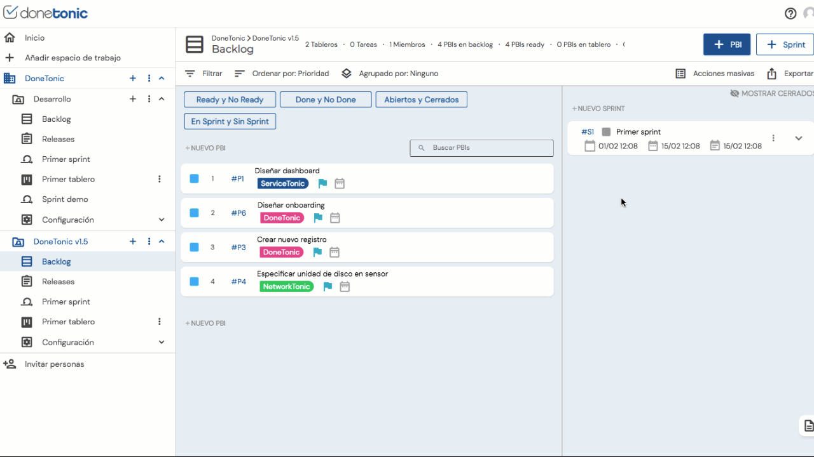The height and width of the screenshot is (457, 814).
Task: Click the + PBI button
Action: click(x=727, y=44)
